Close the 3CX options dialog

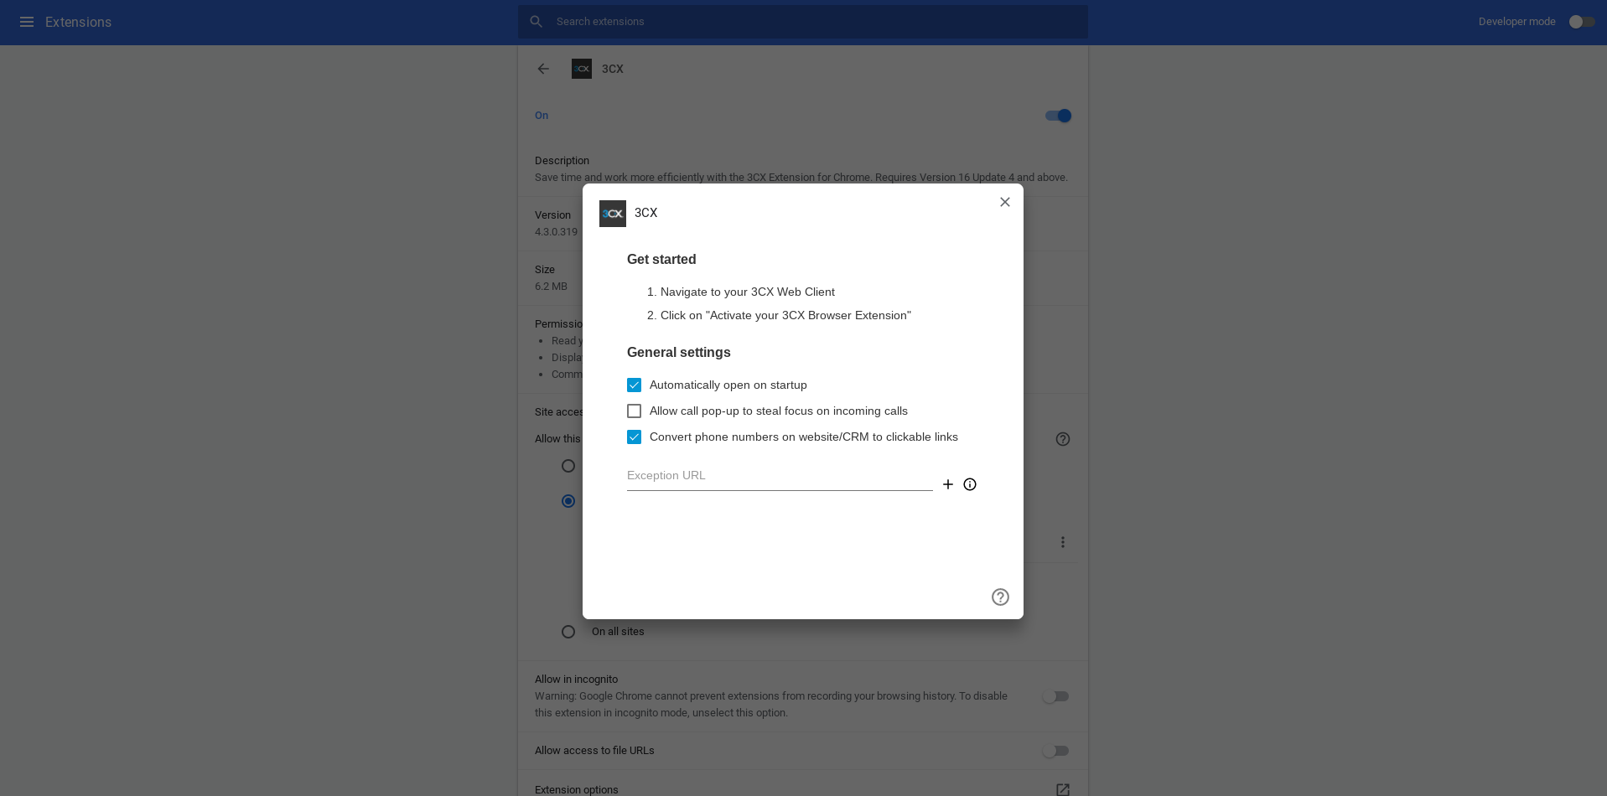point(1005,202)
